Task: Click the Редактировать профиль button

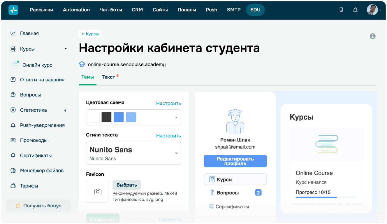Action: [235, 161]
